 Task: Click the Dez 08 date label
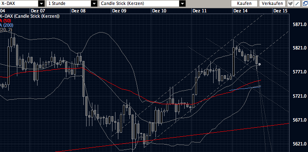(78, 11)
